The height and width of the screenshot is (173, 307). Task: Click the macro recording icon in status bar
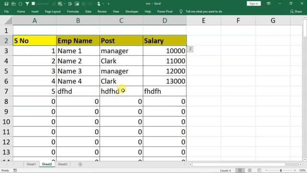coord(15,171)
